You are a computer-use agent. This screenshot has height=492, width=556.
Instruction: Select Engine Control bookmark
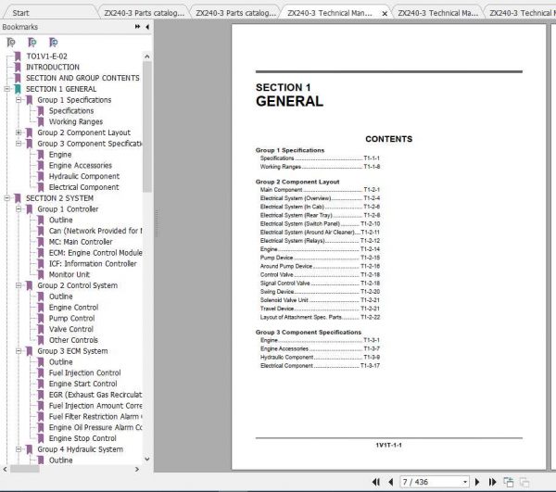coord(73,308)
